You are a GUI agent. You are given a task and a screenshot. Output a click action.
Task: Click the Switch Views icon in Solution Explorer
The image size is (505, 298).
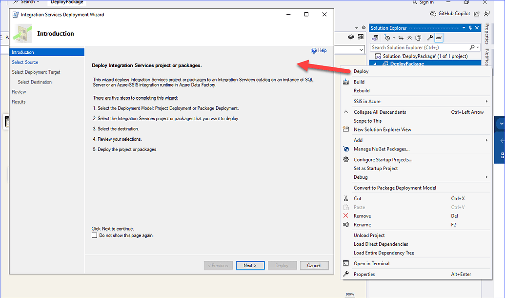(376, 37)
